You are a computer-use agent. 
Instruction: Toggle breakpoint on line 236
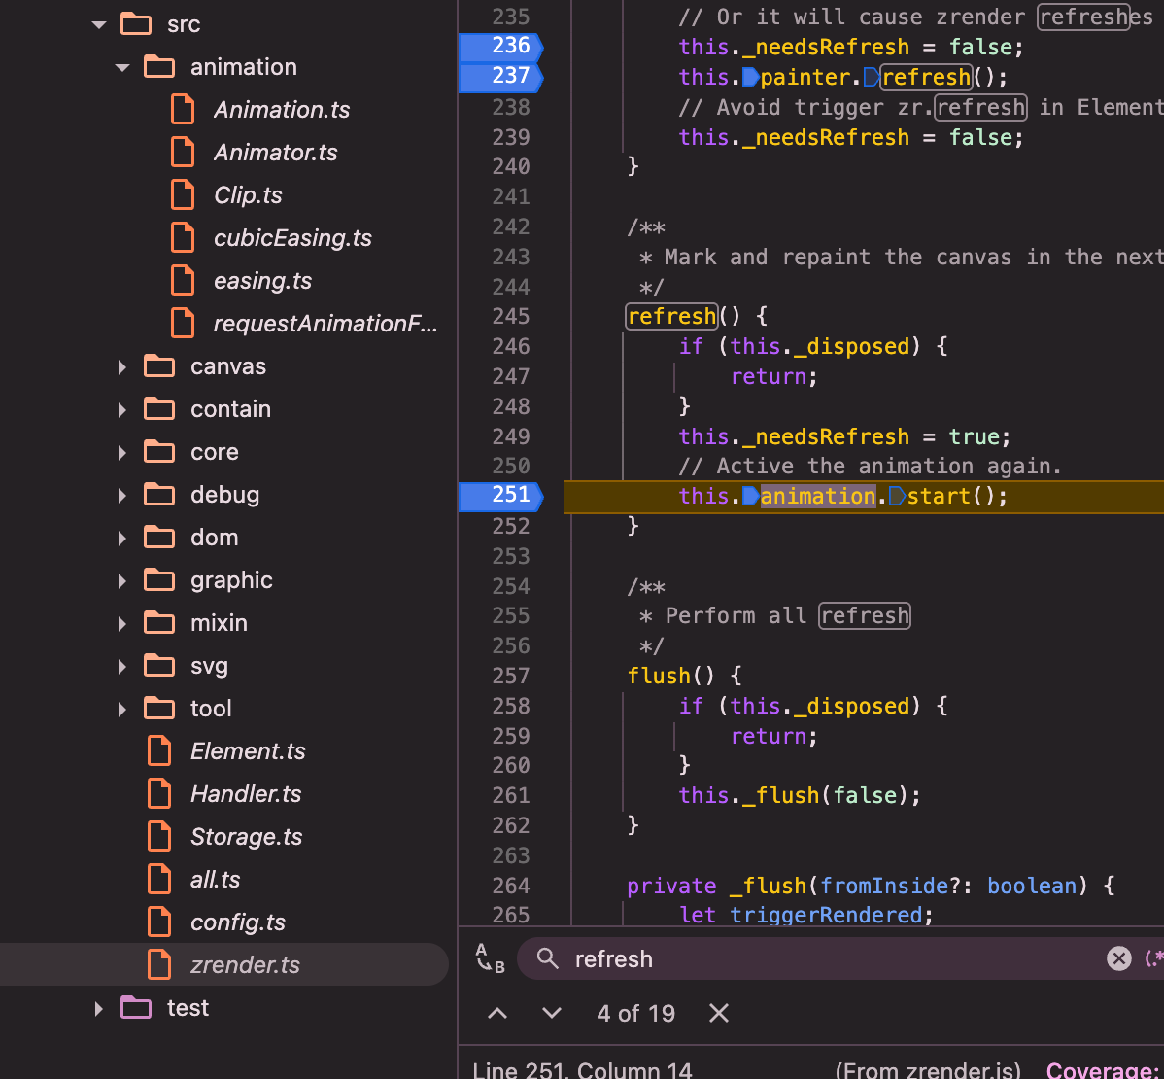499,46
